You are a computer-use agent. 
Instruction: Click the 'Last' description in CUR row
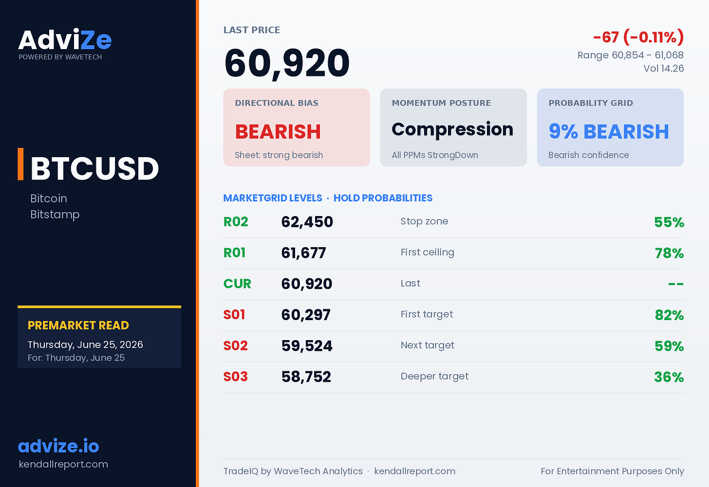410,283
